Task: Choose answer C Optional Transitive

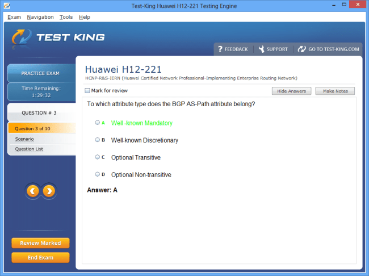Action: click(x=98, y=157)
